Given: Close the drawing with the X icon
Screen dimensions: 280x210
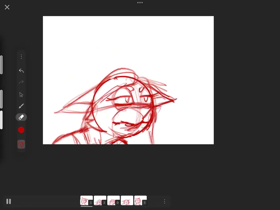Looking at the screenshot, I should 7,7.
